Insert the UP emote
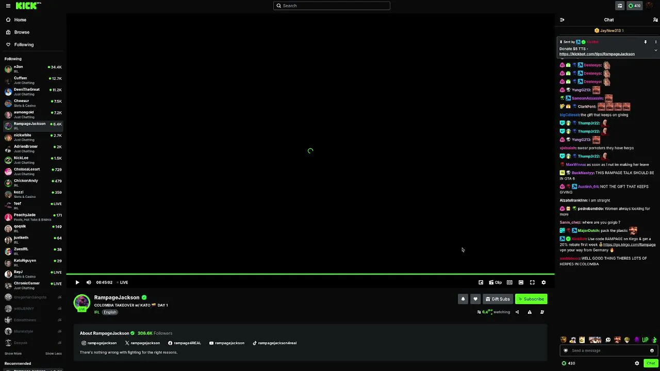Screen dimensions: 660x371 point(645,340)
